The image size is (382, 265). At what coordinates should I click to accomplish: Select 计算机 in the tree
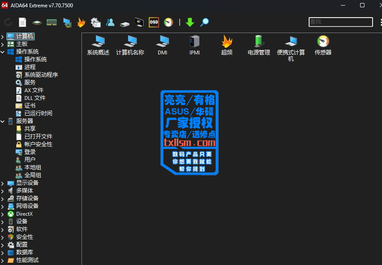(21, 36)
